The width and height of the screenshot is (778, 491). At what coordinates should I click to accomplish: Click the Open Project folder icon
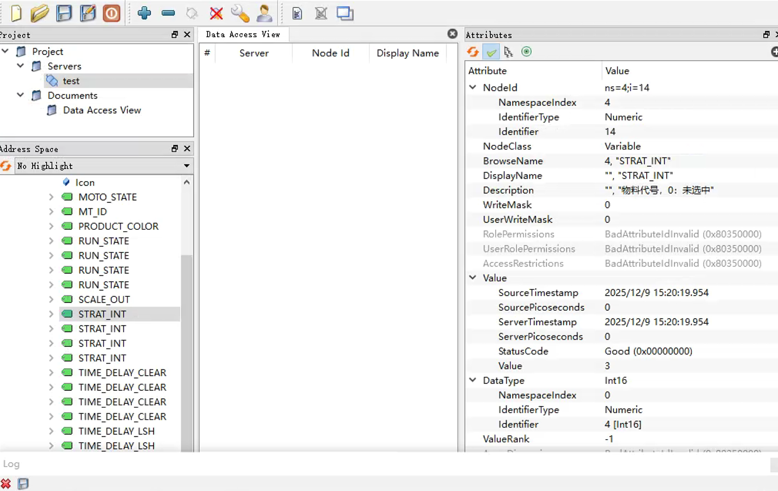40,13
